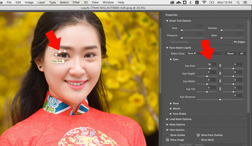
Task: Click the top eye overlay handle on the face
Action: tap(60, 51)
